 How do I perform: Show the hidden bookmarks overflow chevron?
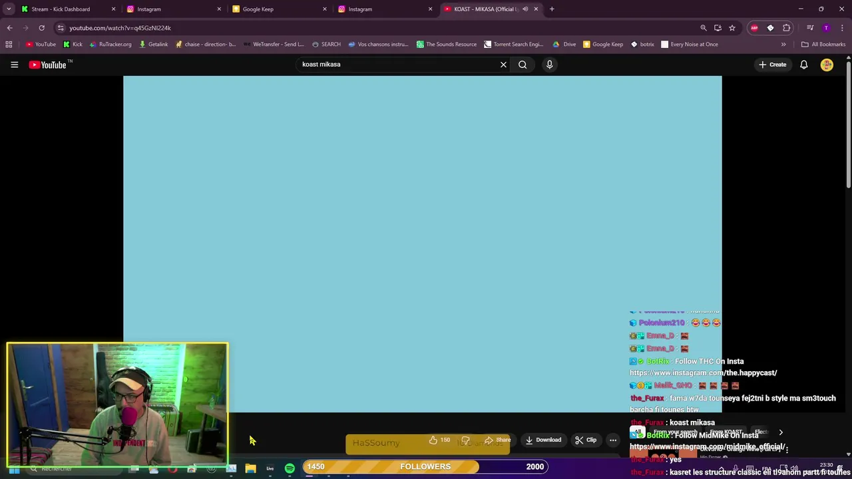coord(783,45)
